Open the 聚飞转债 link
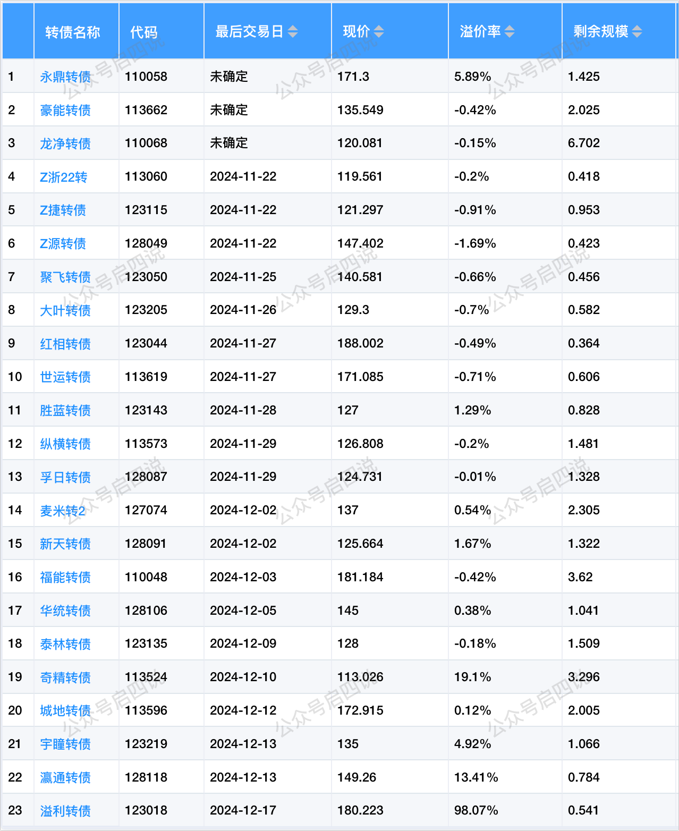 (x=65, y=277)
